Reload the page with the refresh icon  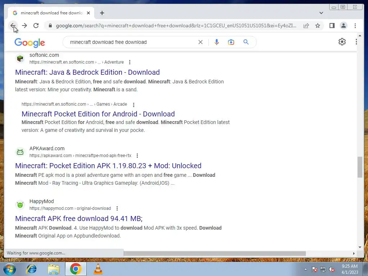click(x=36, y=26)
